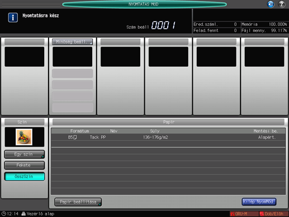Click the NYOMTATÁS MÓD title banner
This screenshot has height=217, width=289.
pos(144,4)
